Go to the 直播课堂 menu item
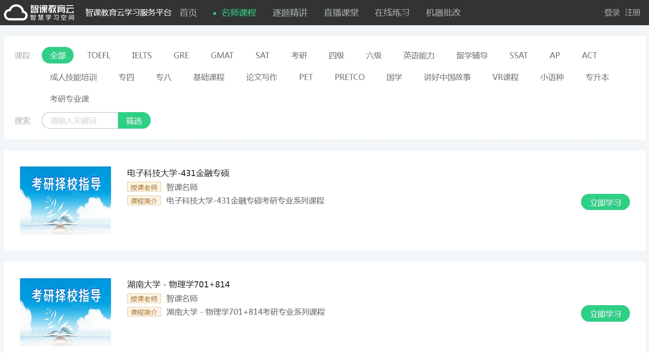The height and width of the screenshot is (353, 649). (341, 13)
